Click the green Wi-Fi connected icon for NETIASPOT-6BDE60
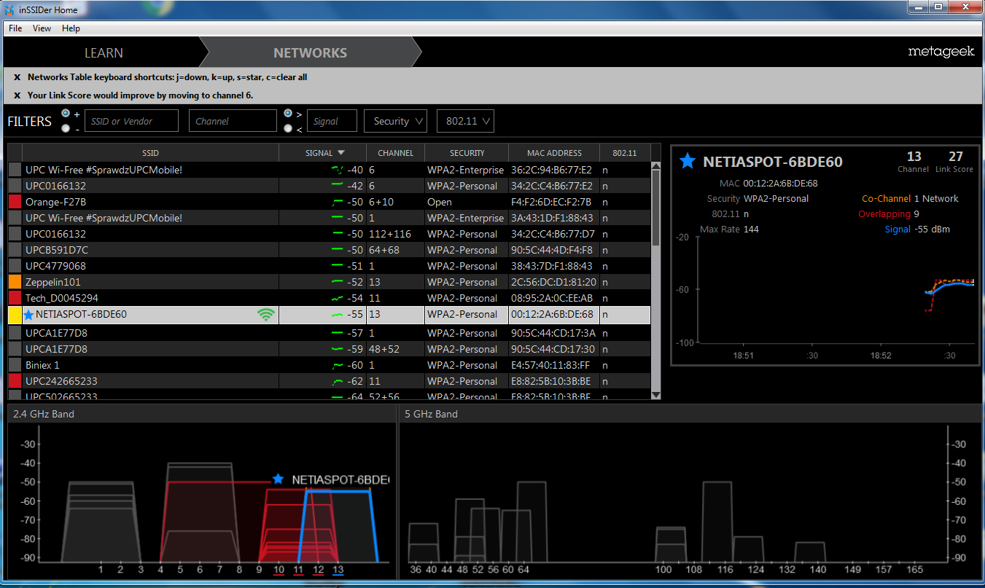 (x=266, y=315)
